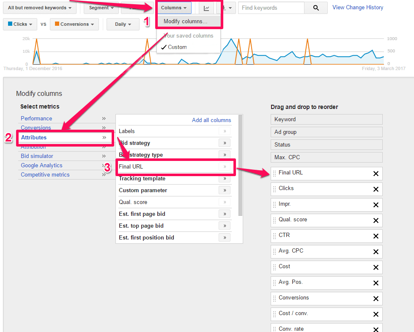
Task: Click the add arrow next to Tracking template
Action: 225,179
